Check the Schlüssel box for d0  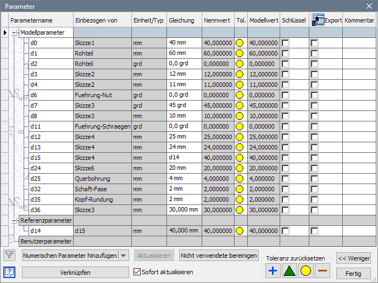click(x=285, y=43)
